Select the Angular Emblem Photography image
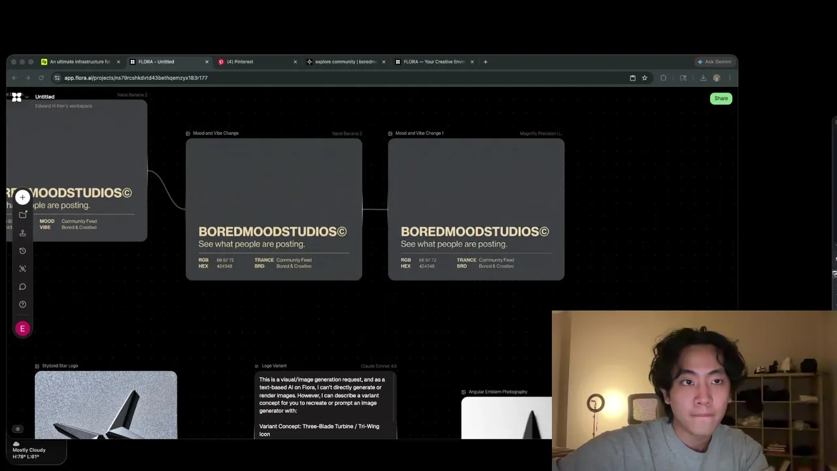The height and width of the screenshot is (471, 837). tap(507, 418)
